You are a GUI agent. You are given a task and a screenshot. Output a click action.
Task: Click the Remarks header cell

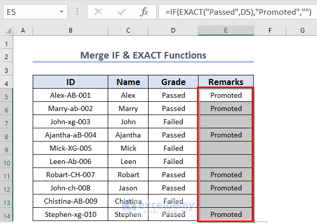point(226,82)
